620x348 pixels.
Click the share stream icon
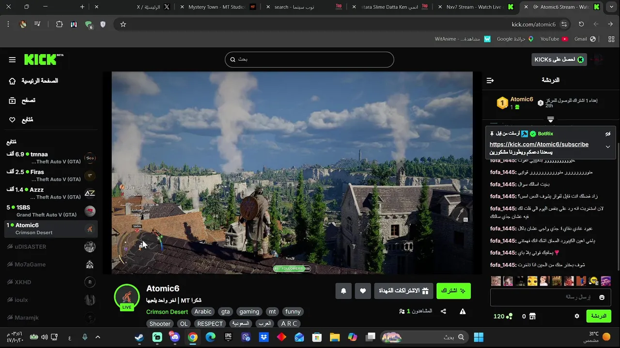coord(443,311)
